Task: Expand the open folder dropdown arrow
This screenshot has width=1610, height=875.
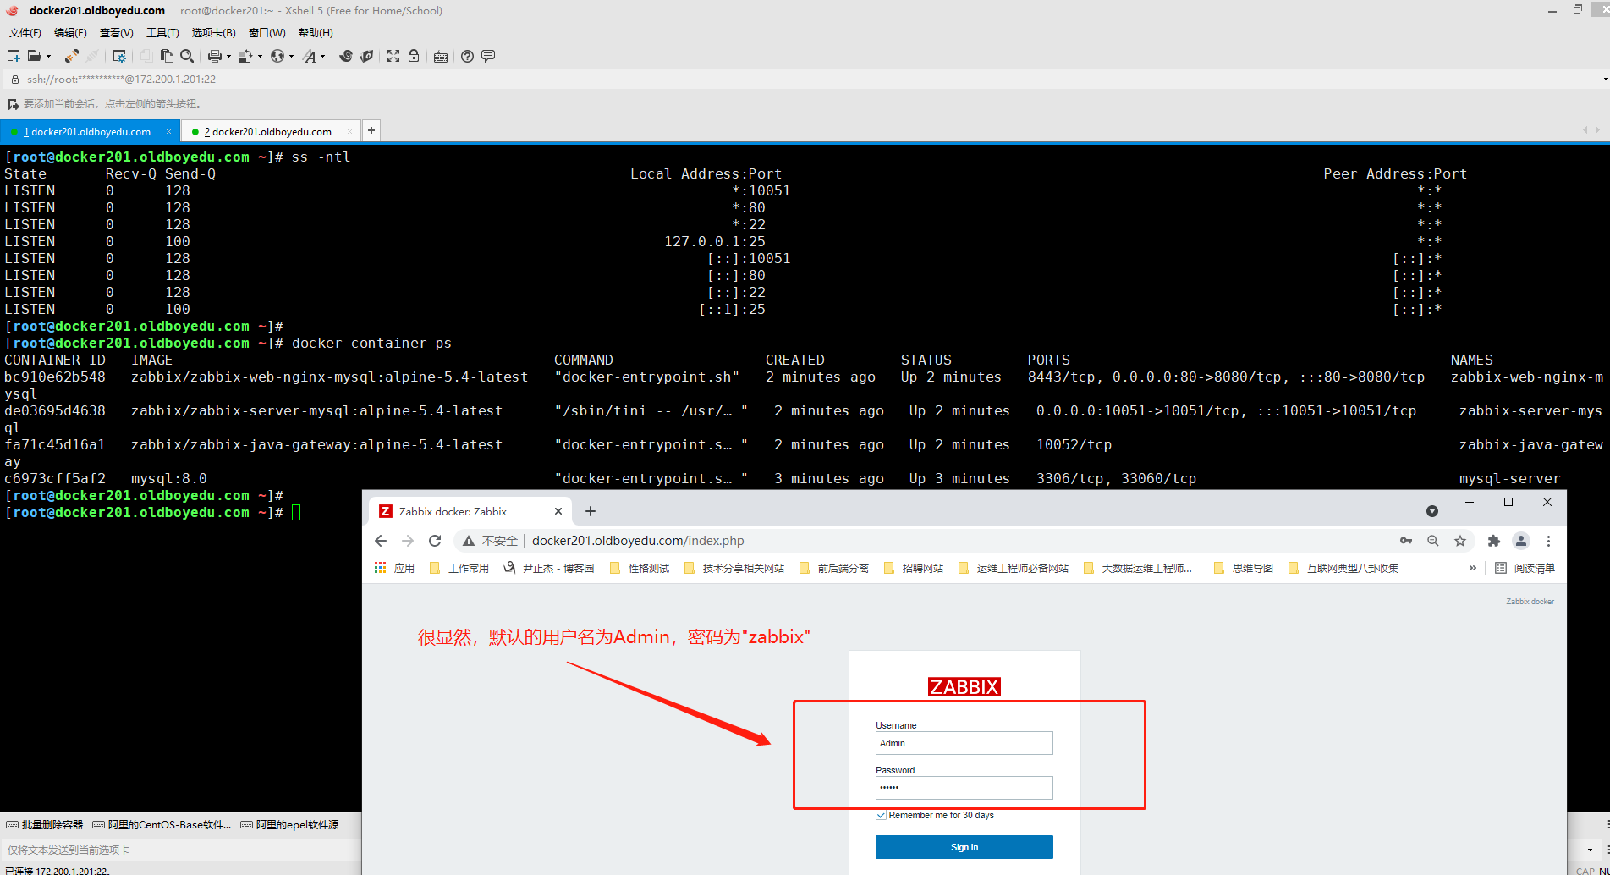Action: click(48, 57)
